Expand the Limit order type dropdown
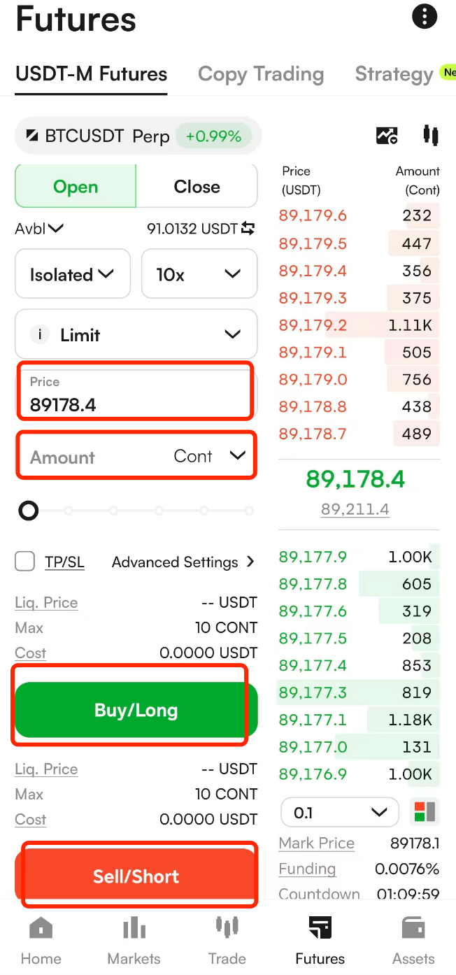Screen dimensions: 456x975 tap(136, 335)
